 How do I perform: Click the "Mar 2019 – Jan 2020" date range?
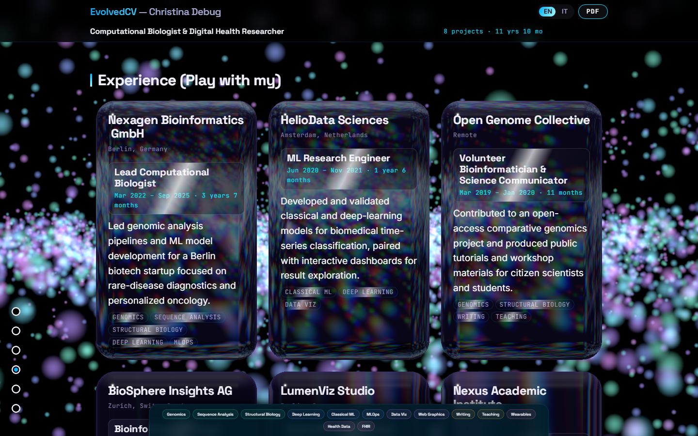point(497,193)
